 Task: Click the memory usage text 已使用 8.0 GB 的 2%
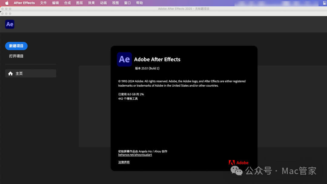click(x=131, y=94)
